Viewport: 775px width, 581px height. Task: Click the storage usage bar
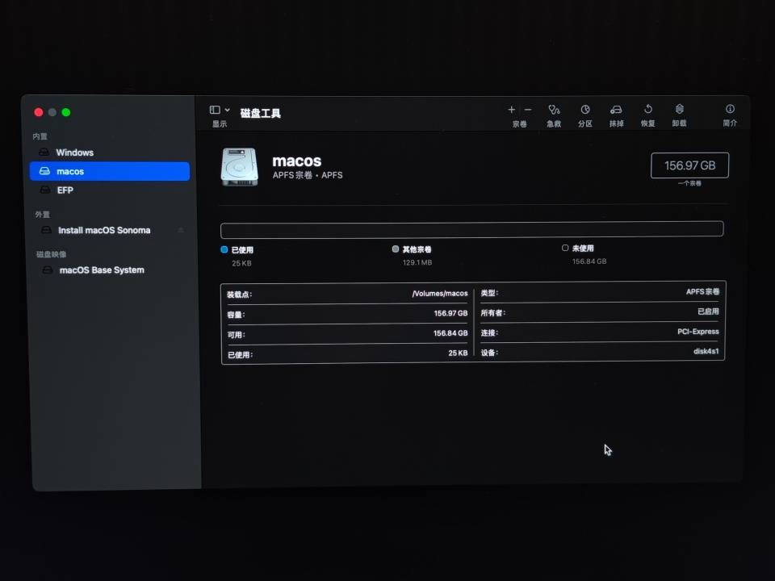pos(471,228)
